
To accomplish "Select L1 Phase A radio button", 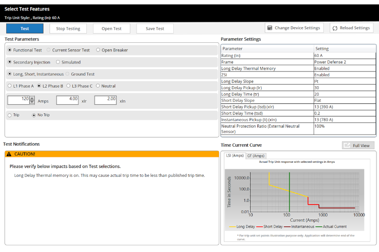I will (x=10, y=86).
